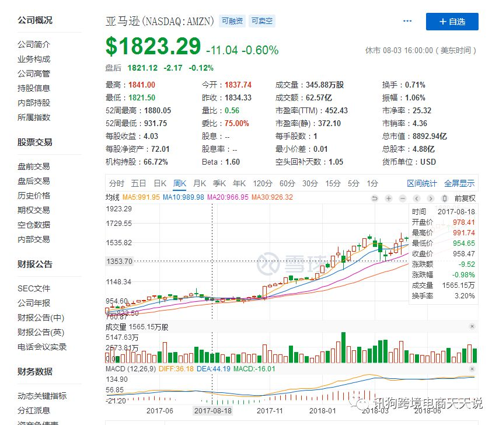This screenshot has width=499, height=425.
Task: Click the 可卖空 tag
Action: tap(262, 21)
